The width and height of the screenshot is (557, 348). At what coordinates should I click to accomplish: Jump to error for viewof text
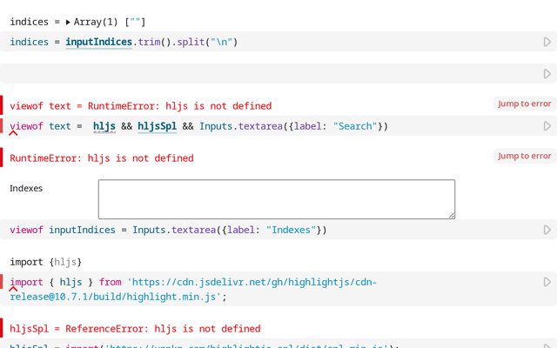524,104
